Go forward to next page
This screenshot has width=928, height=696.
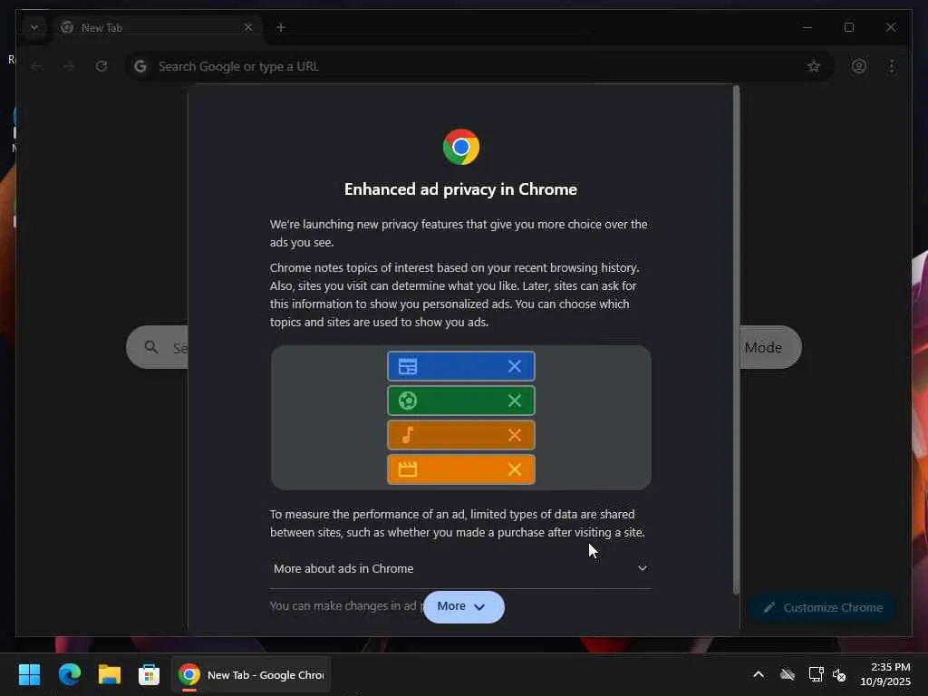click(x=69, y=66)
